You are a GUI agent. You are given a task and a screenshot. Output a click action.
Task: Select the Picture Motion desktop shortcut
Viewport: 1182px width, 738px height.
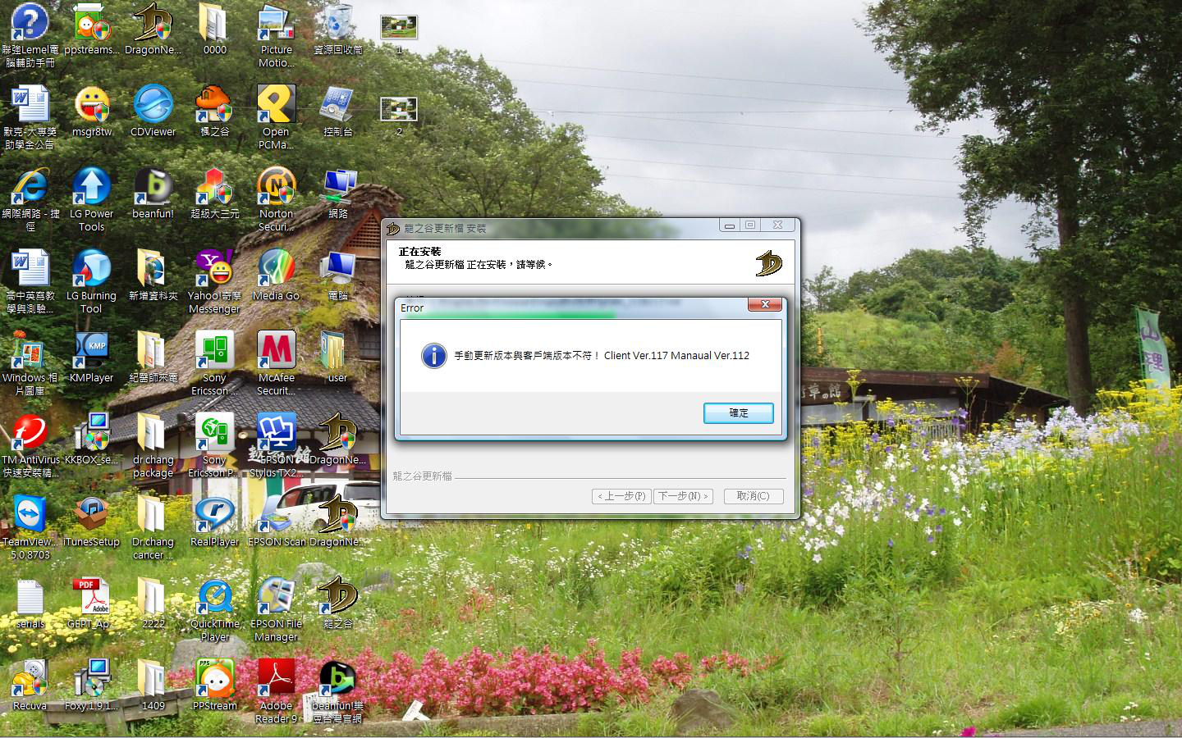(x=276, y=35)
